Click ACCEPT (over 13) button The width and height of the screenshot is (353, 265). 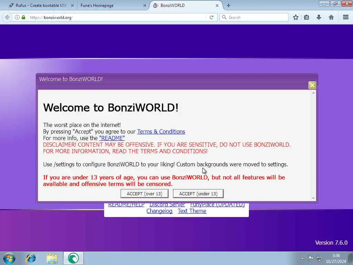[x=144, y=194]
